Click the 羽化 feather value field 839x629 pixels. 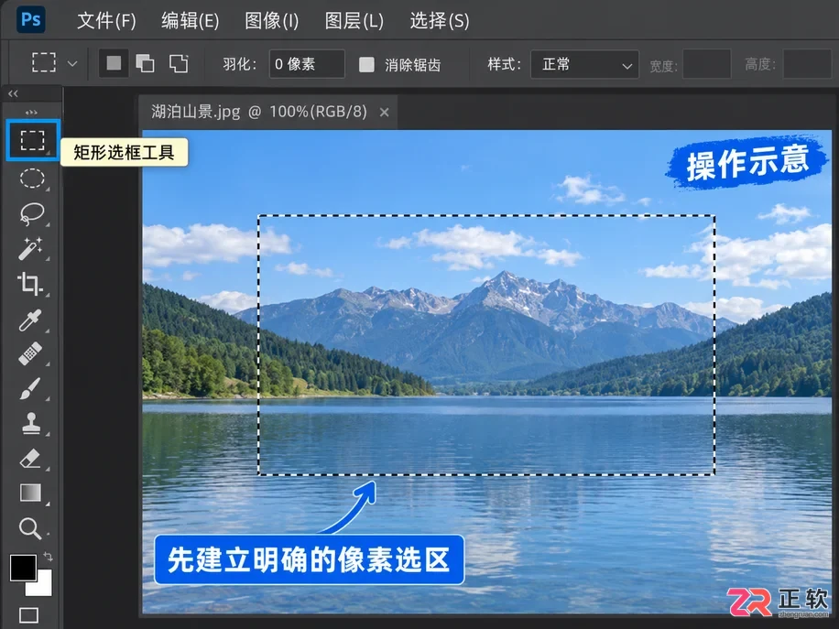[x=307, y=64]
